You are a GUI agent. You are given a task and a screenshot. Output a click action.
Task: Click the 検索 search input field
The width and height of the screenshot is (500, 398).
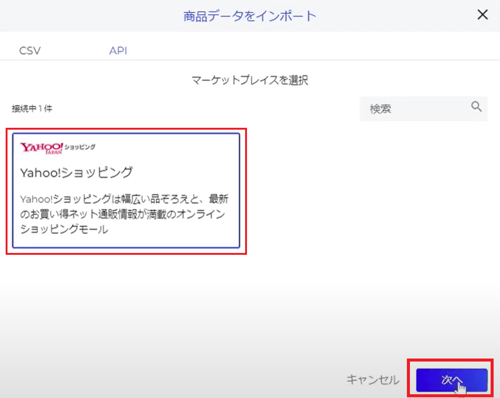pos(423,109)
